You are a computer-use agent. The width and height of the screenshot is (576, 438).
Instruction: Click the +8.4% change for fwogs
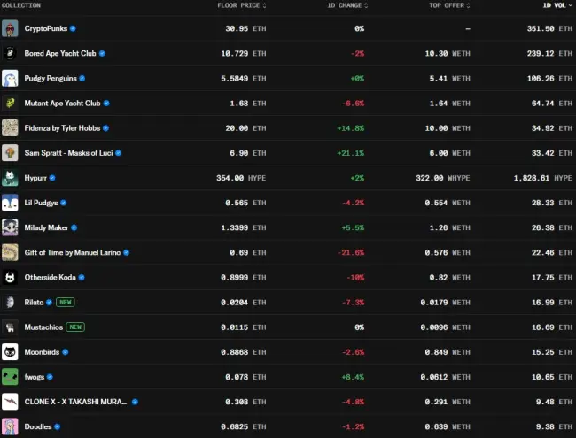353,377
